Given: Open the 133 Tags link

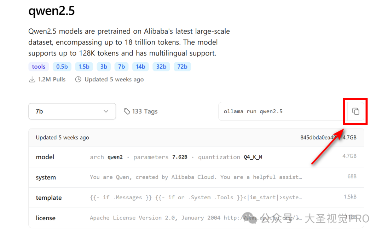Looking at the screenshot, I should click(x=141, y=112).
